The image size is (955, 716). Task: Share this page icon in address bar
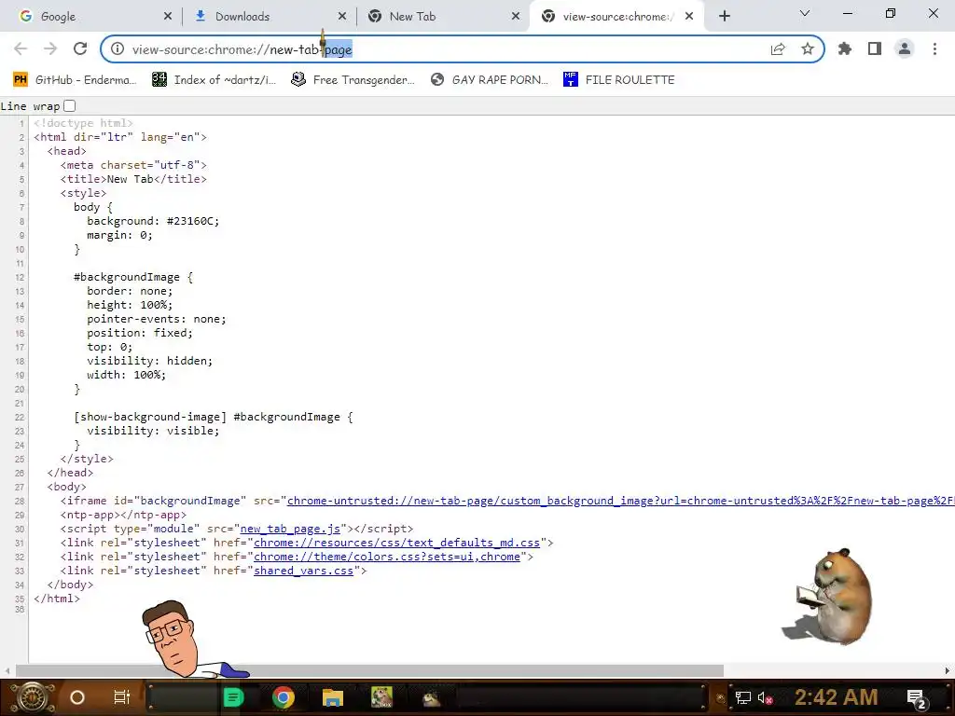778,49
